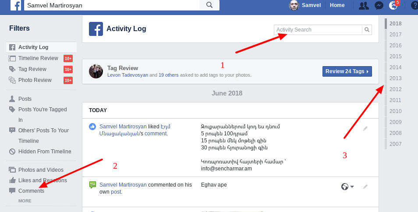The width and height of the screenshot is (418, 212).
Task: Click Home in the top bar
Action: (x=337, y=5)
